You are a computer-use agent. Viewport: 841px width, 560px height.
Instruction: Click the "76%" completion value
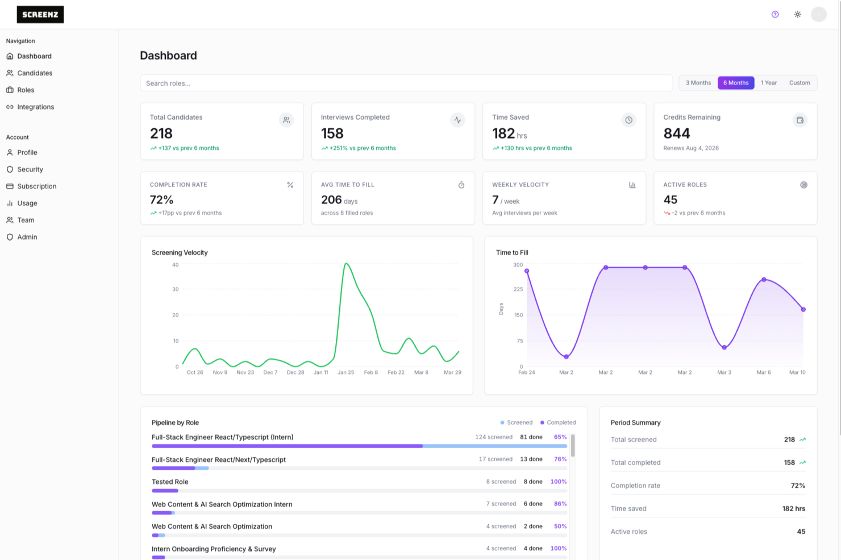pos(560,460)
